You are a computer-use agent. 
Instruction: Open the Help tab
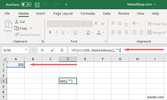click(x=155, y=13)
